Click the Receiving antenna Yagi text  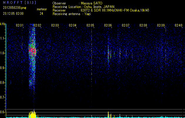[x=72, y=14]
